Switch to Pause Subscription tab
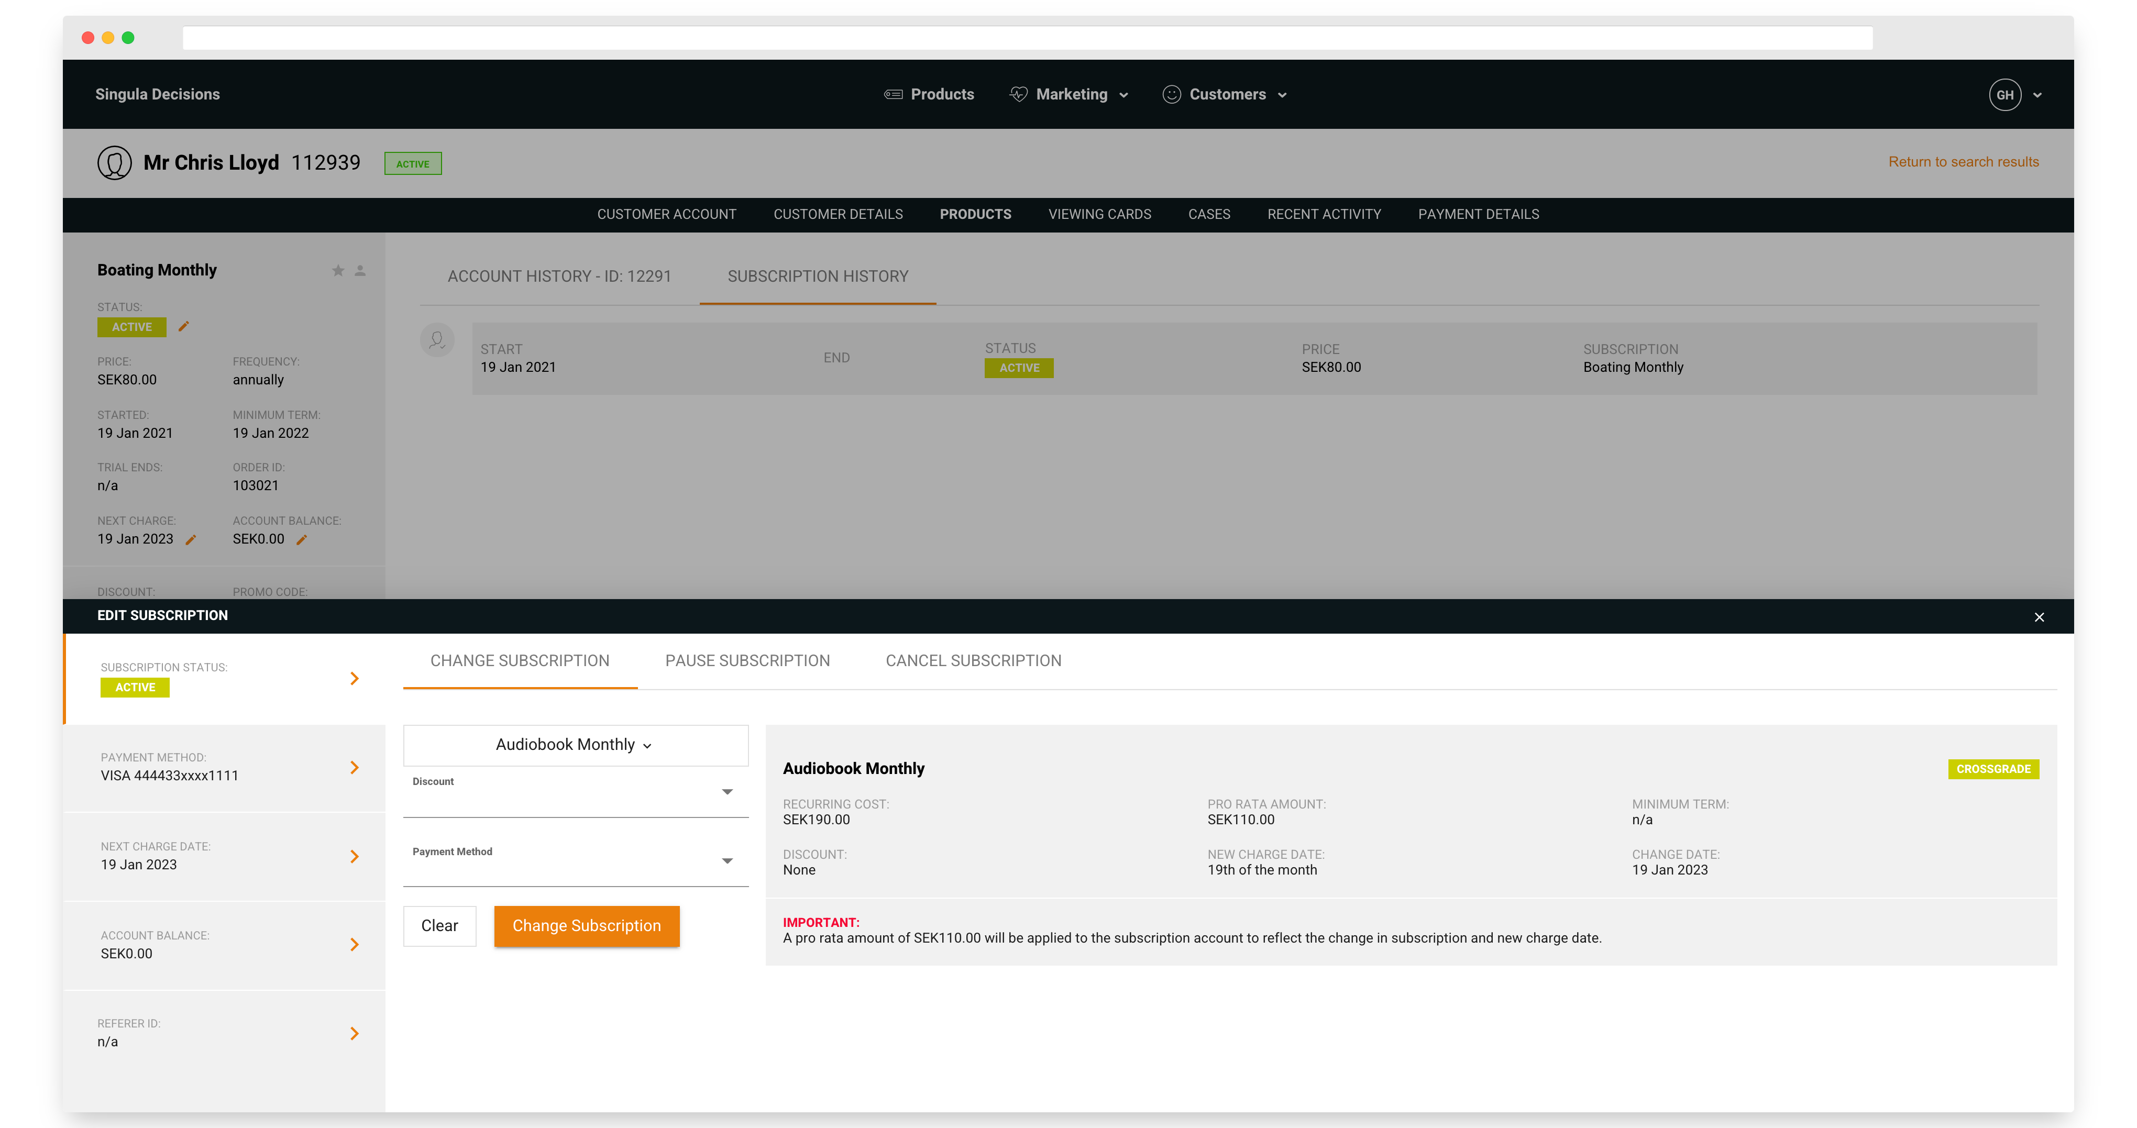The image size is (2137, 1128). 746,661
